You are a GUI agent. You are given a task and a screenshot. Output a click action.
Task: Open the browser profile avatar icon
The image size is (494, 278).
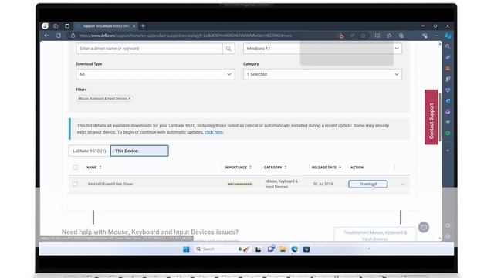(x=45, y=25)
